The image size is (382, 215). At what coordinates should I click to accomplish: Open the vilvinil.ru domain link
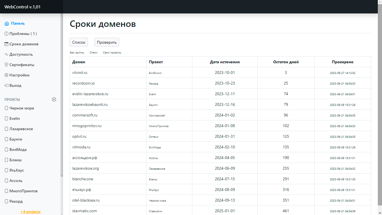(x=80, y=73)
